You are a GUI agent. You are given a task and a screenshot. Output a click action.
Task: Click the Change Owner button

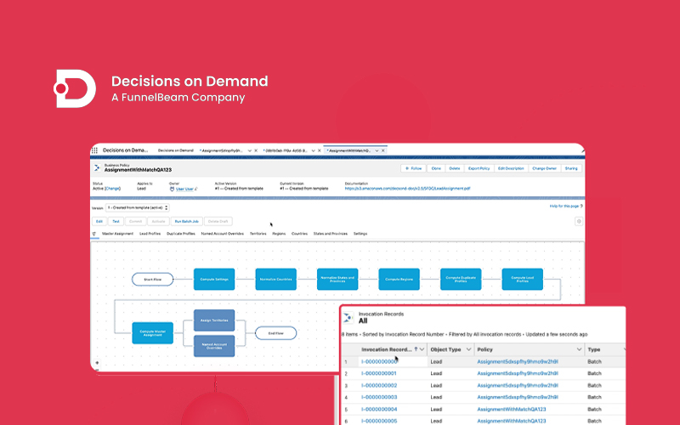point(544,168)
